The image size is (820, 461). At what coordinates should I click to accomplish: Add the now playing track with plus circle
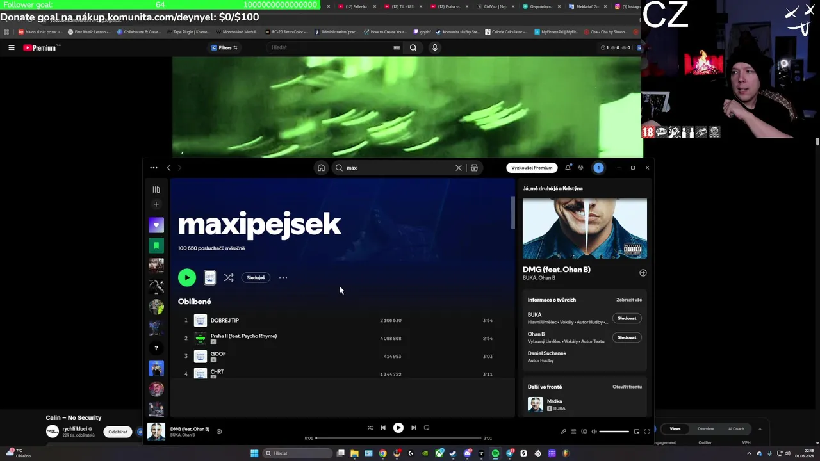coord(219,432)
